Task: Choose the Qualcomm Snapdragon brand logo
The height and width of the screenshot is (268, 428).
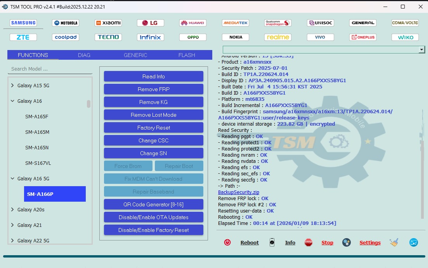Action: pos(278,23)
